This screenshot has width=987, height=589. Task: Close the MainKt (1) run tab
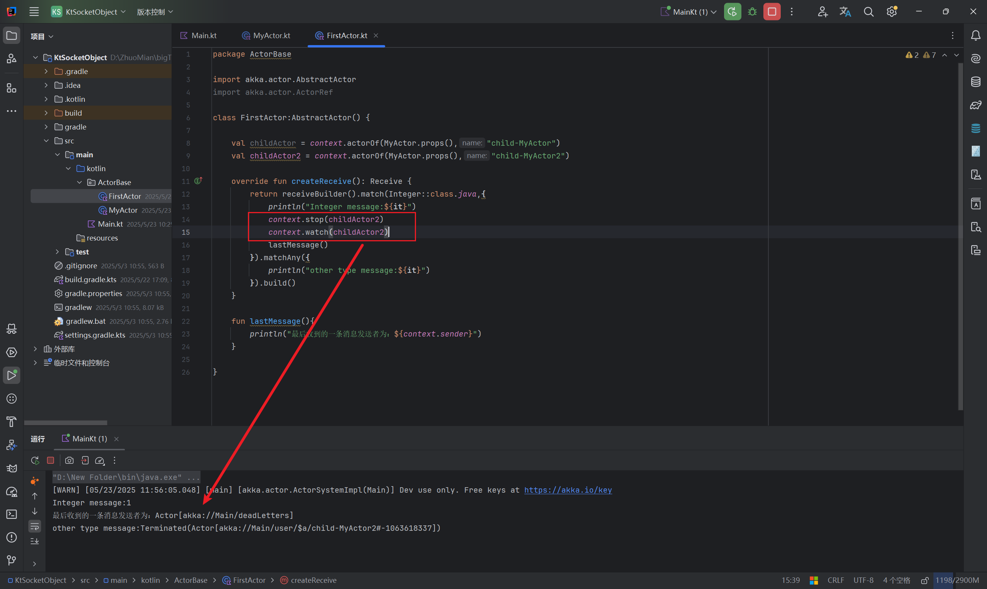click(116, 439)
